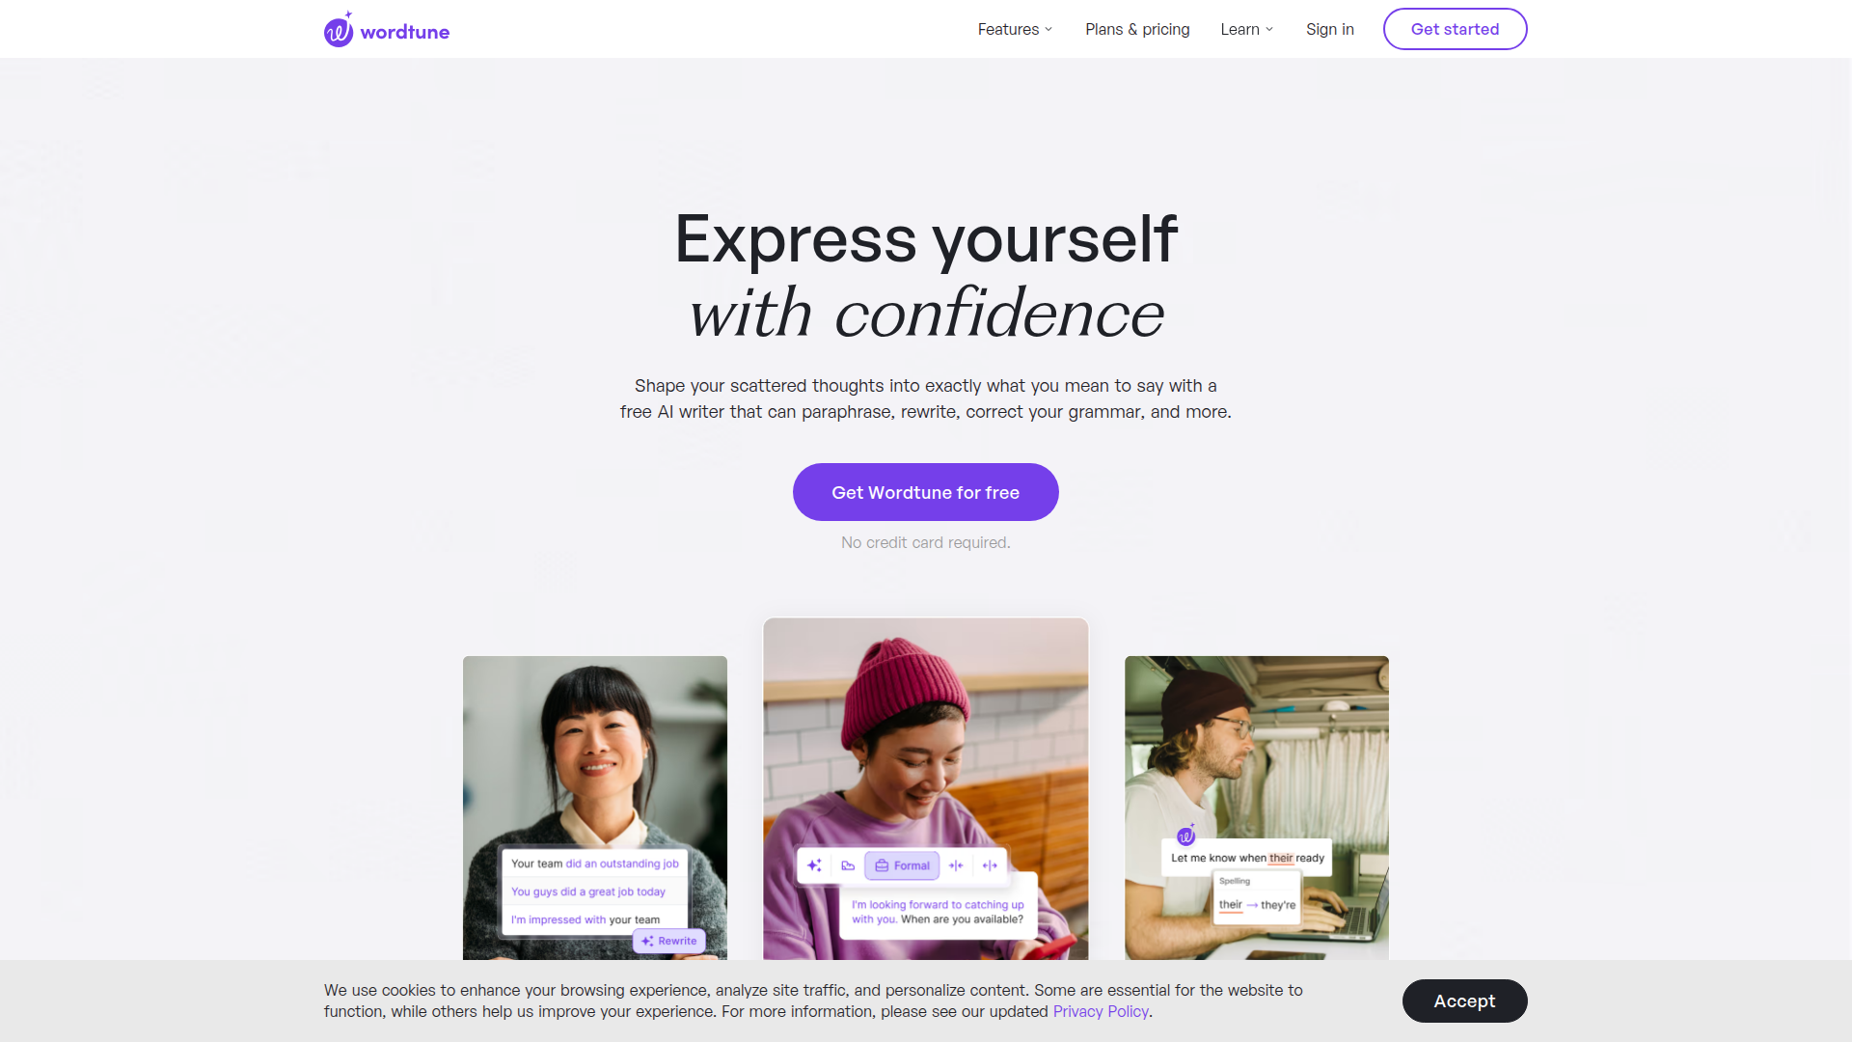Click Get Wordtune for free button
This screenshot has height=1042, width=1852.
tap(925, 492)
